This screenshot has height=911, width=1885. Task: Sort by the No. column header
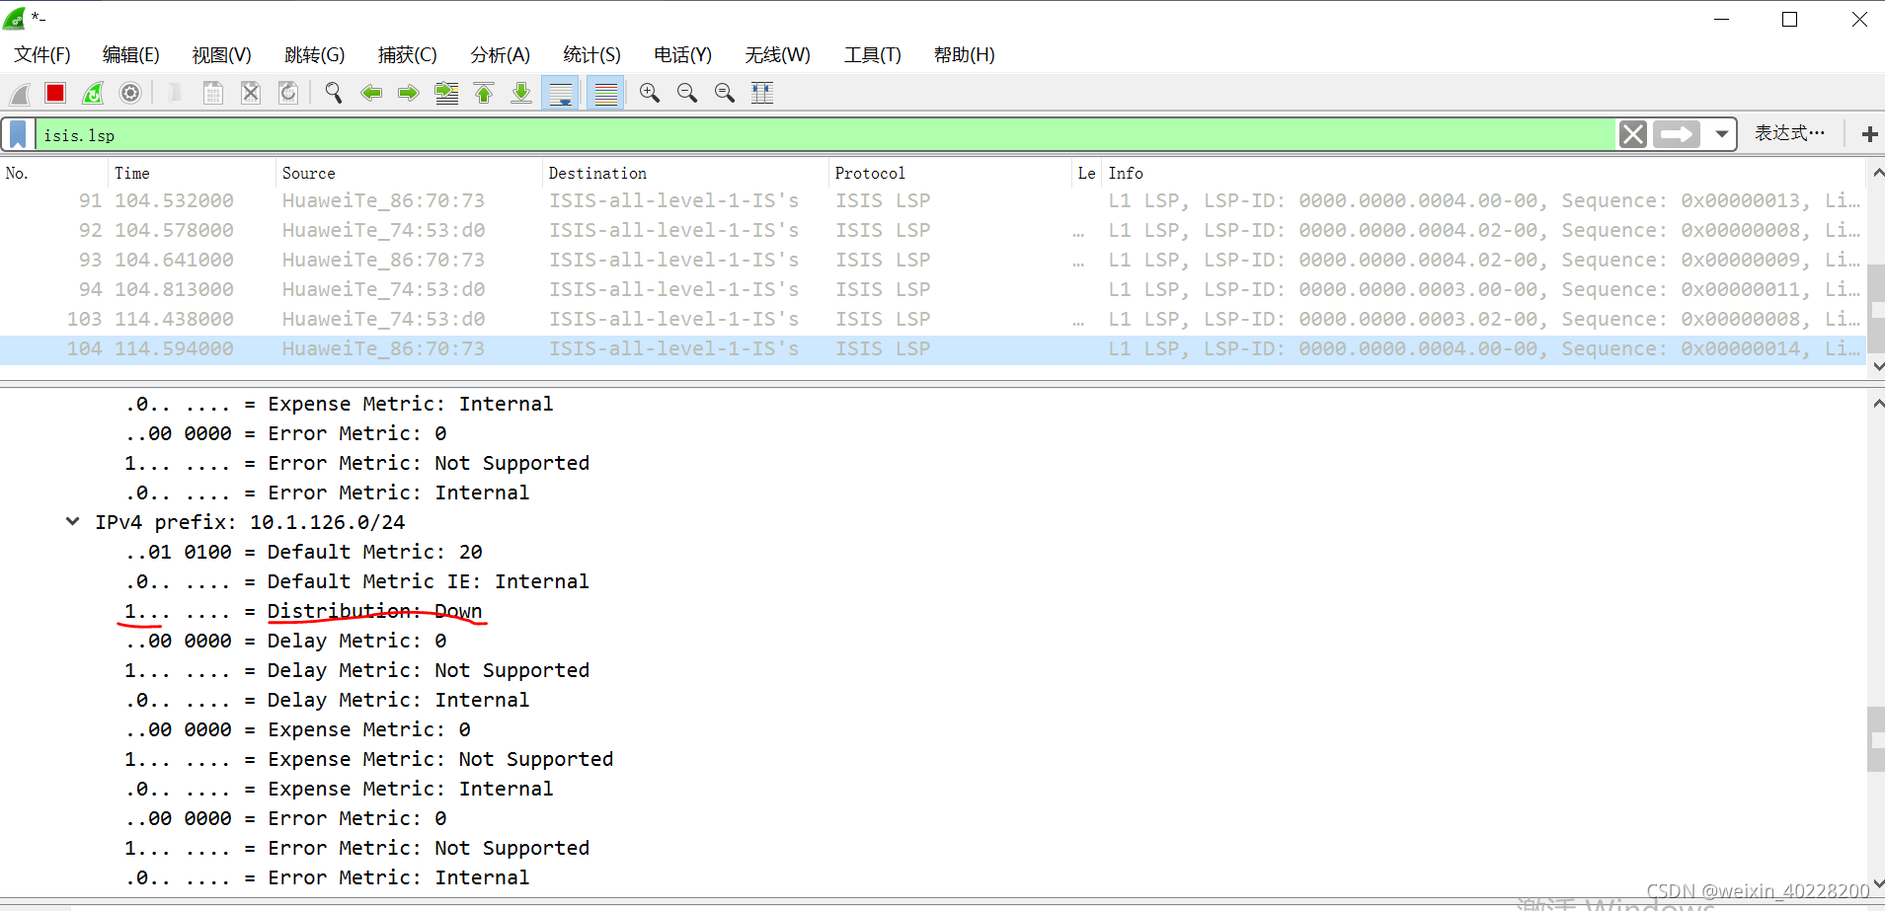[x=54, y=174]
